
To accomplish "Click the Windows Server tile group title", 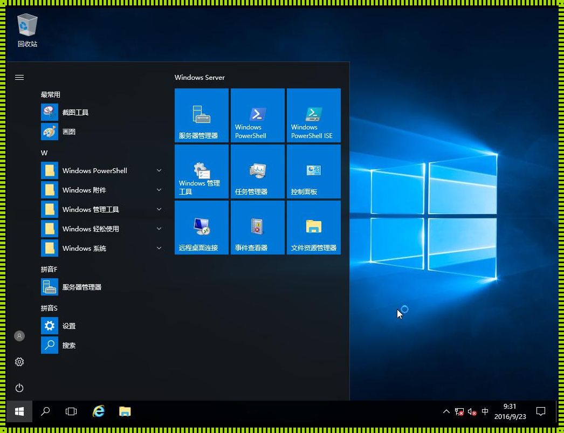I will tap(200, 77).
